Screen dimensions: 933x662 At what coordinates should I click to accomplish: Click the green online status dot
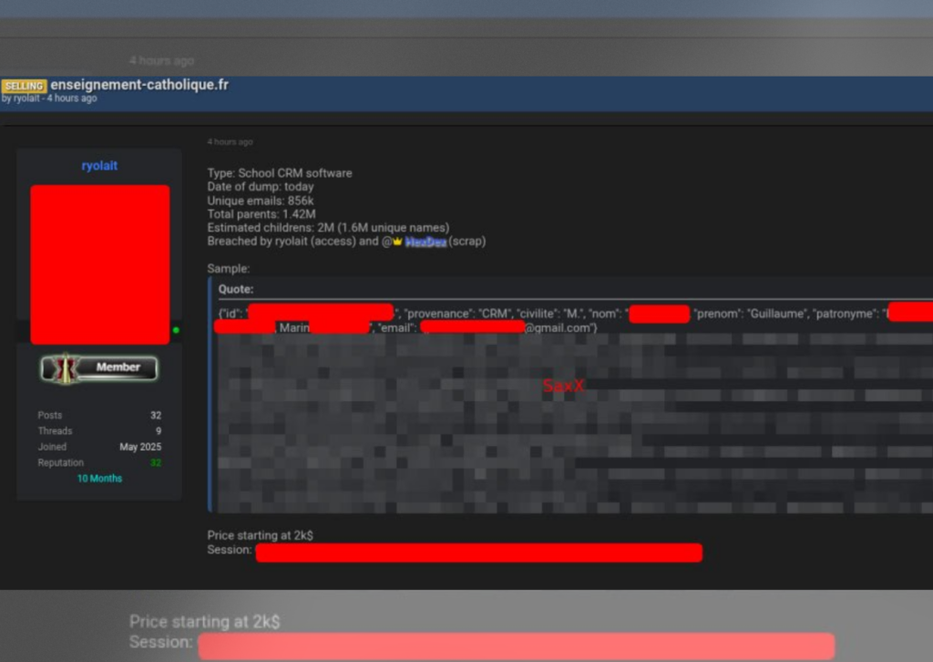176,330
